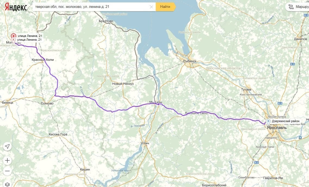309x187 pixels.
Task: Click the M-8 highway shield near Ярославль
Action: point(280,103)
